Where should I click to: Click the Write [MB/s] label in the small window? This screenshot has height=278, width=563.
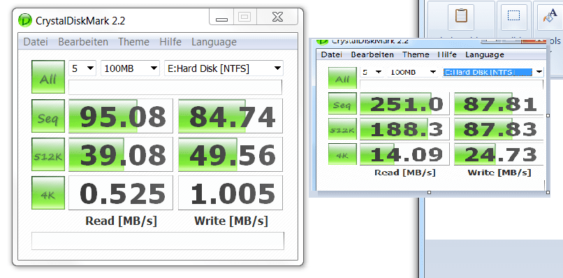click(x=499, y=173)
